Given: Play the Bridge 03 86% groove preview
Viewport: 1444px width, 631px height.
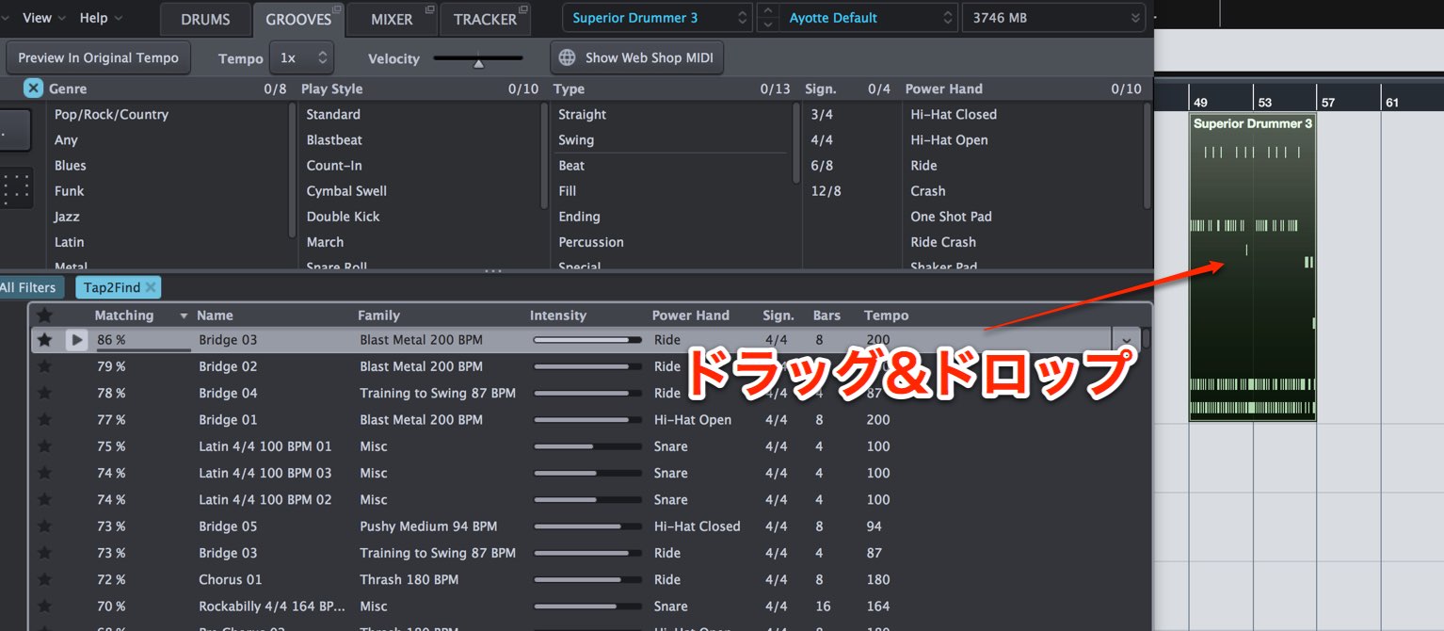Looking at the screenshot, I should click(76, 340).
